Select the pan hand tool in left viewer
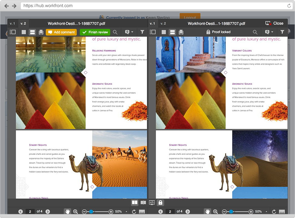Image resolution: width=295 pixels, height=218 pixels. (x=67, y=212)
